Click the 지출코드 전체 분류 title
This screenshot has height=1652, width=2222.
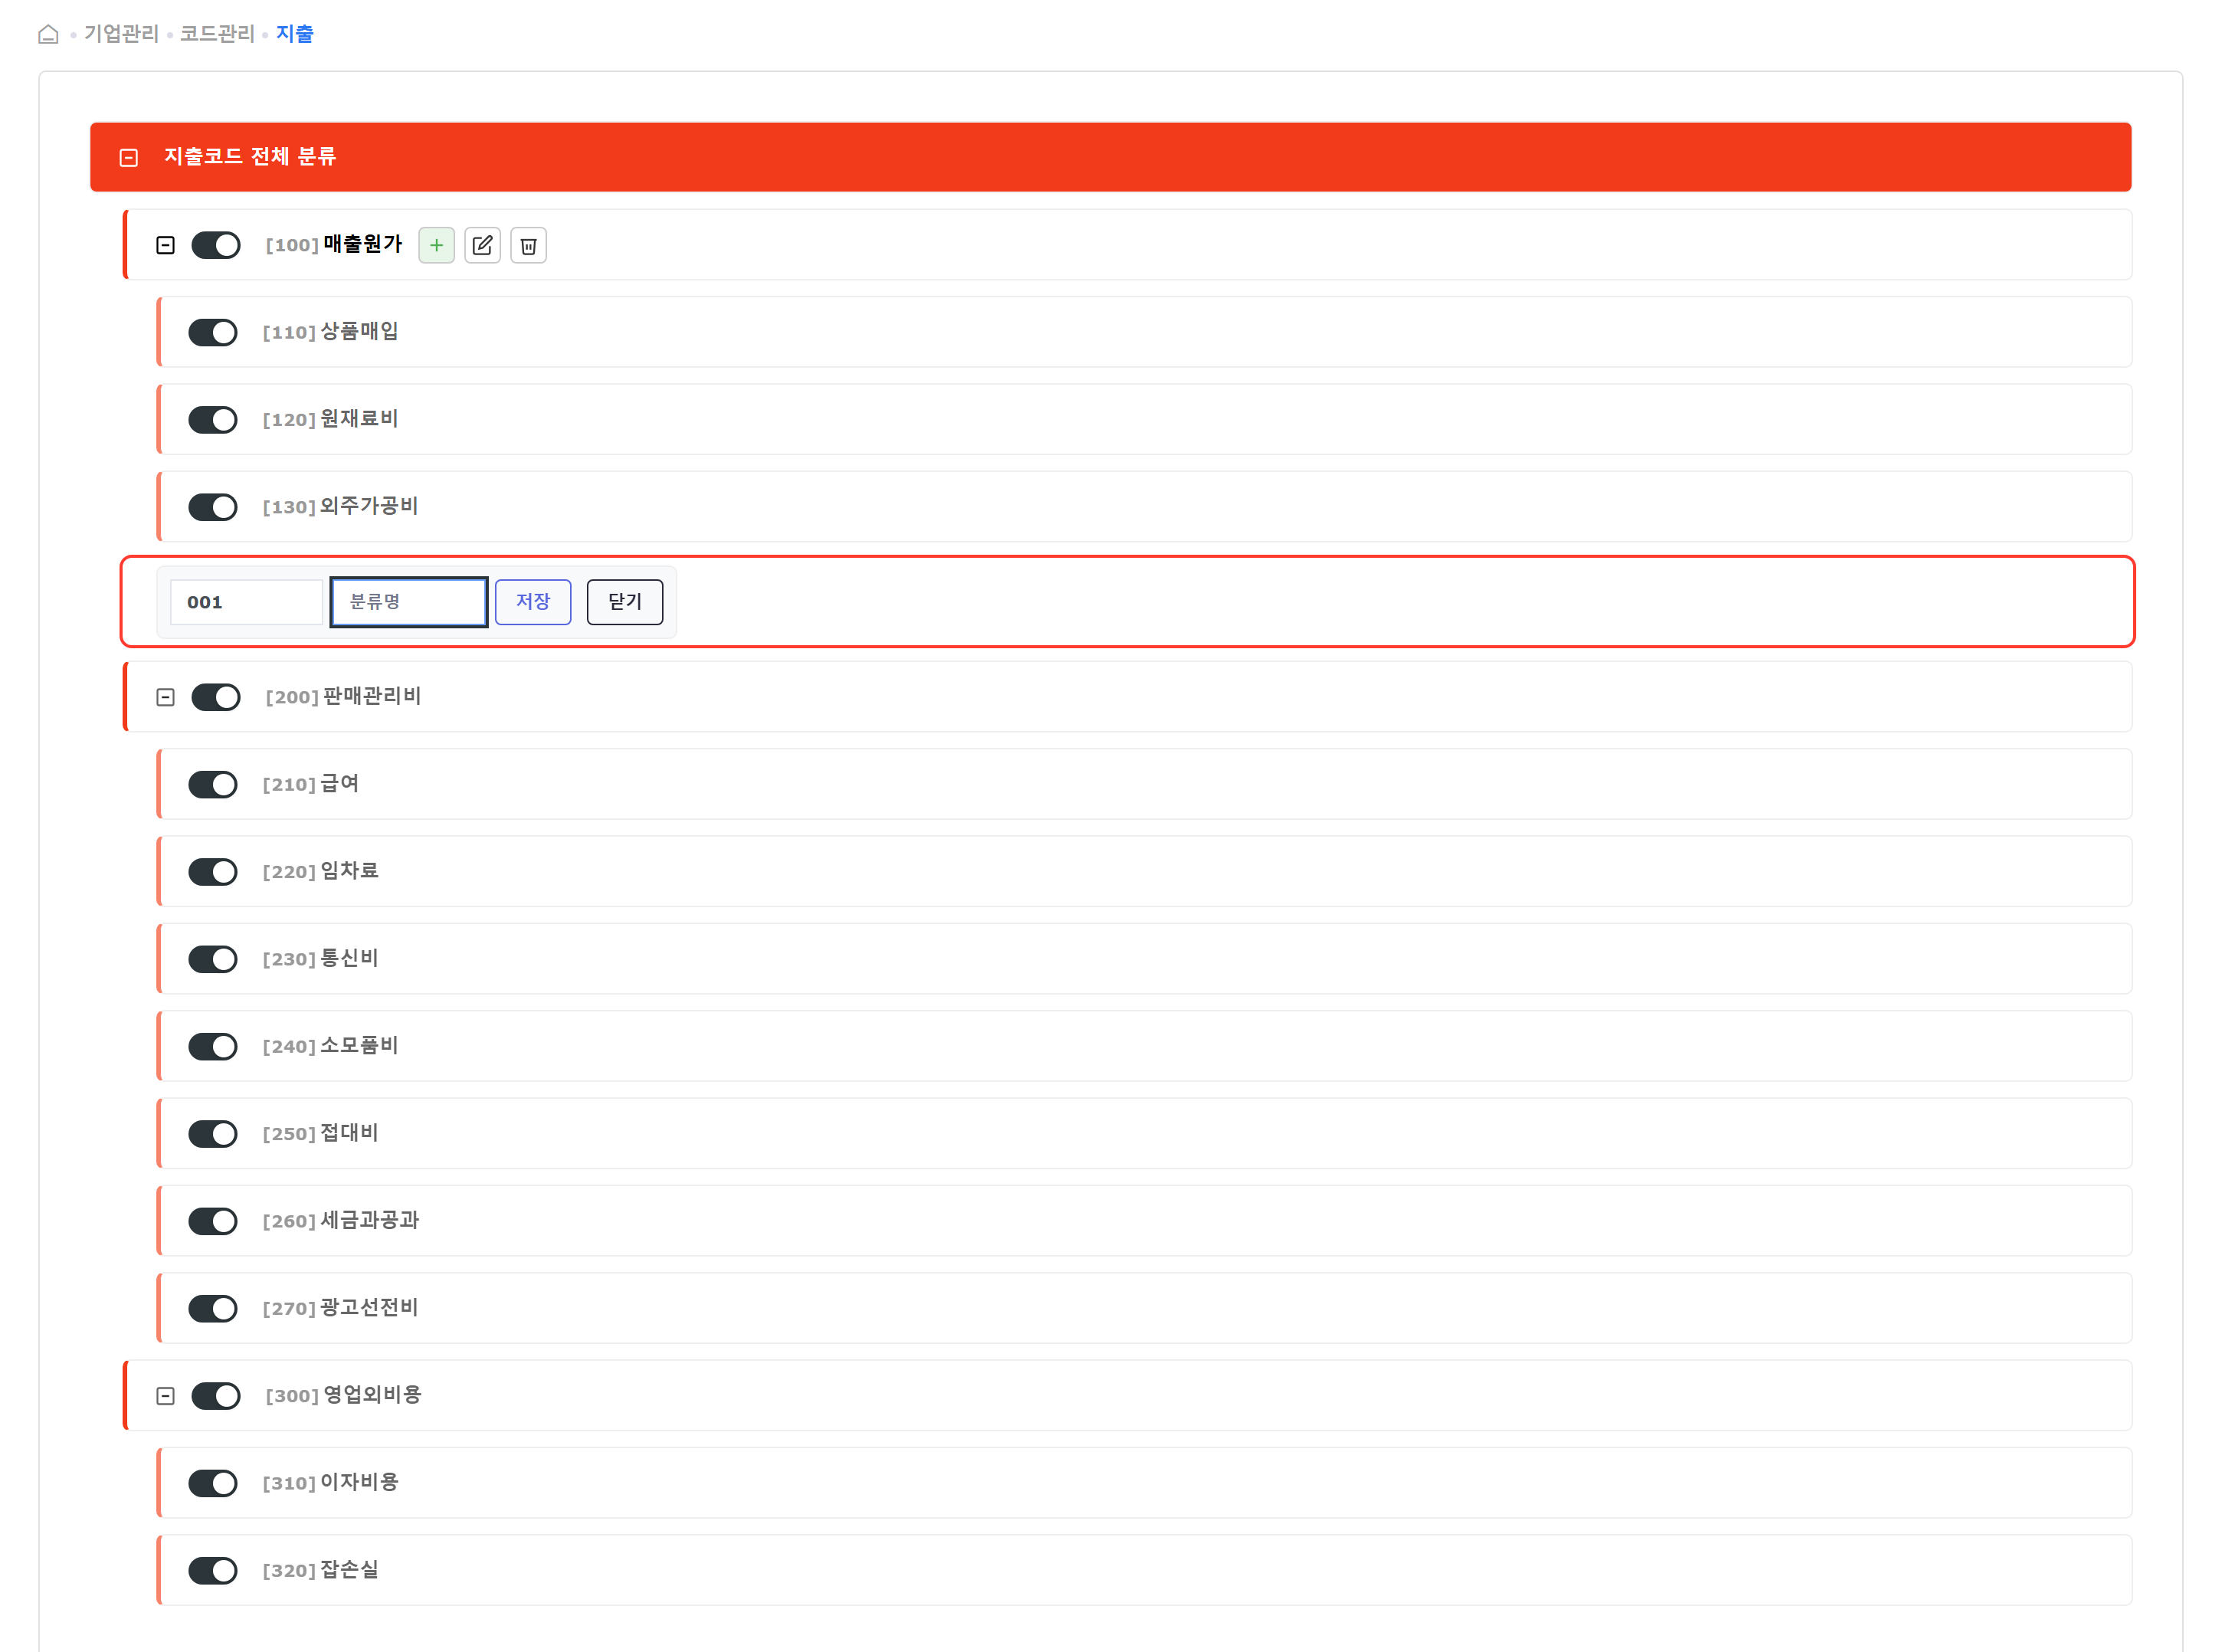pyautogui.click(x=250, y=157)
